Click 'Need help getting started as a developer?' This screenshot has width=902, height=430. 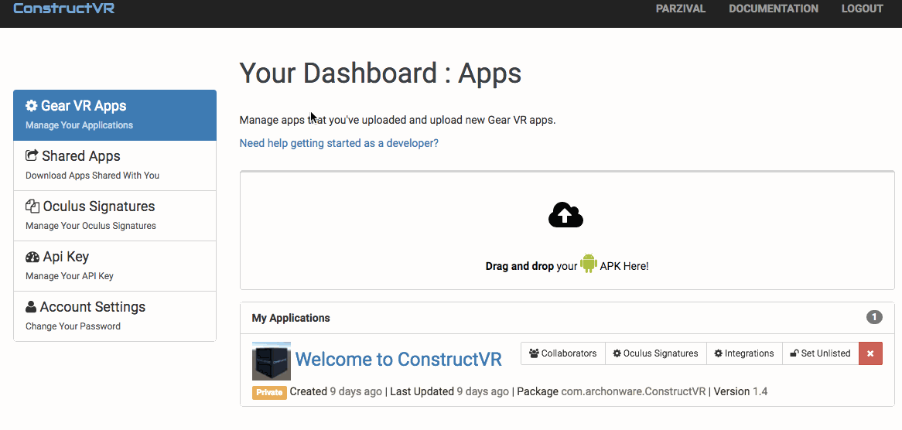pyautogui.click(x=339, y=143)
